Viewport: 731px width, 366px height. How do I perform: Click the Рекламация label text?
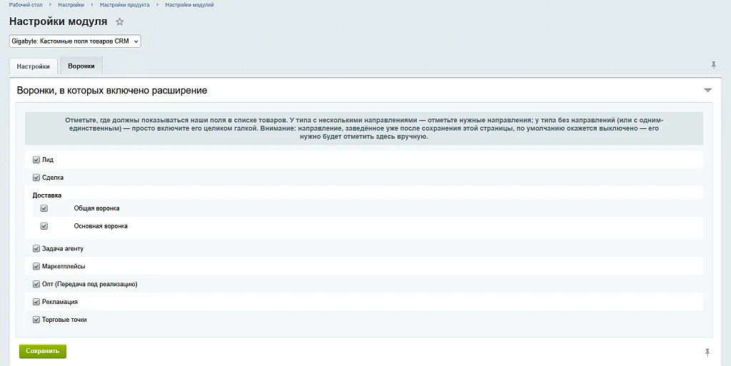tap(60, 302)
